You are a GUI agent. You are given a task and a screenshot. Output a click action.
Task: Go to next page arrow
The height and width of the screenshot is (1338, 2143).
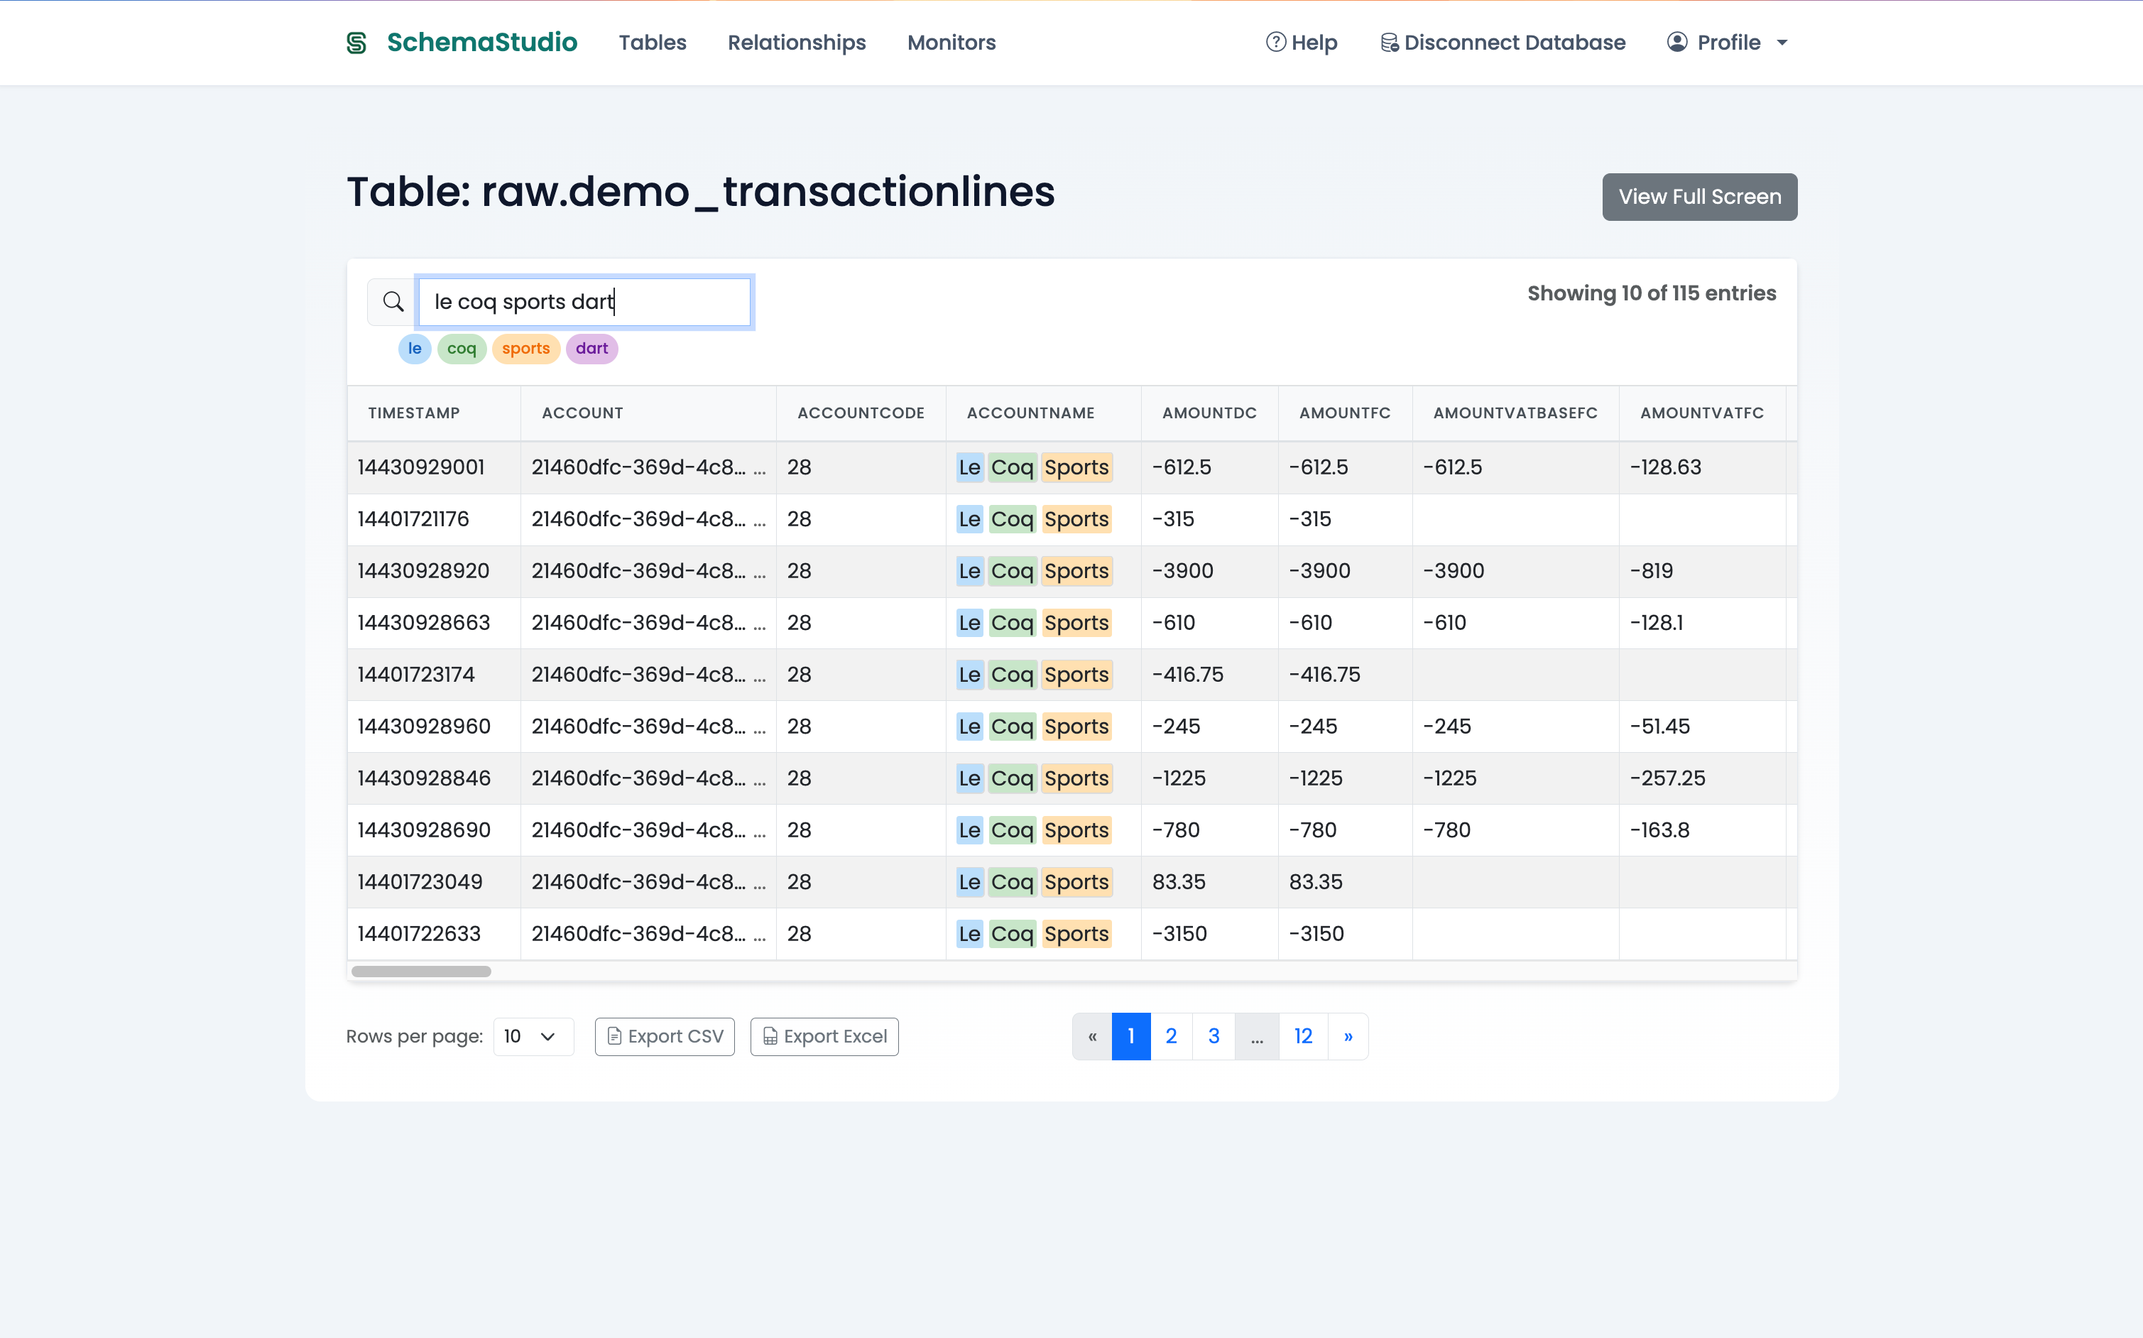pos(1348,1036)
